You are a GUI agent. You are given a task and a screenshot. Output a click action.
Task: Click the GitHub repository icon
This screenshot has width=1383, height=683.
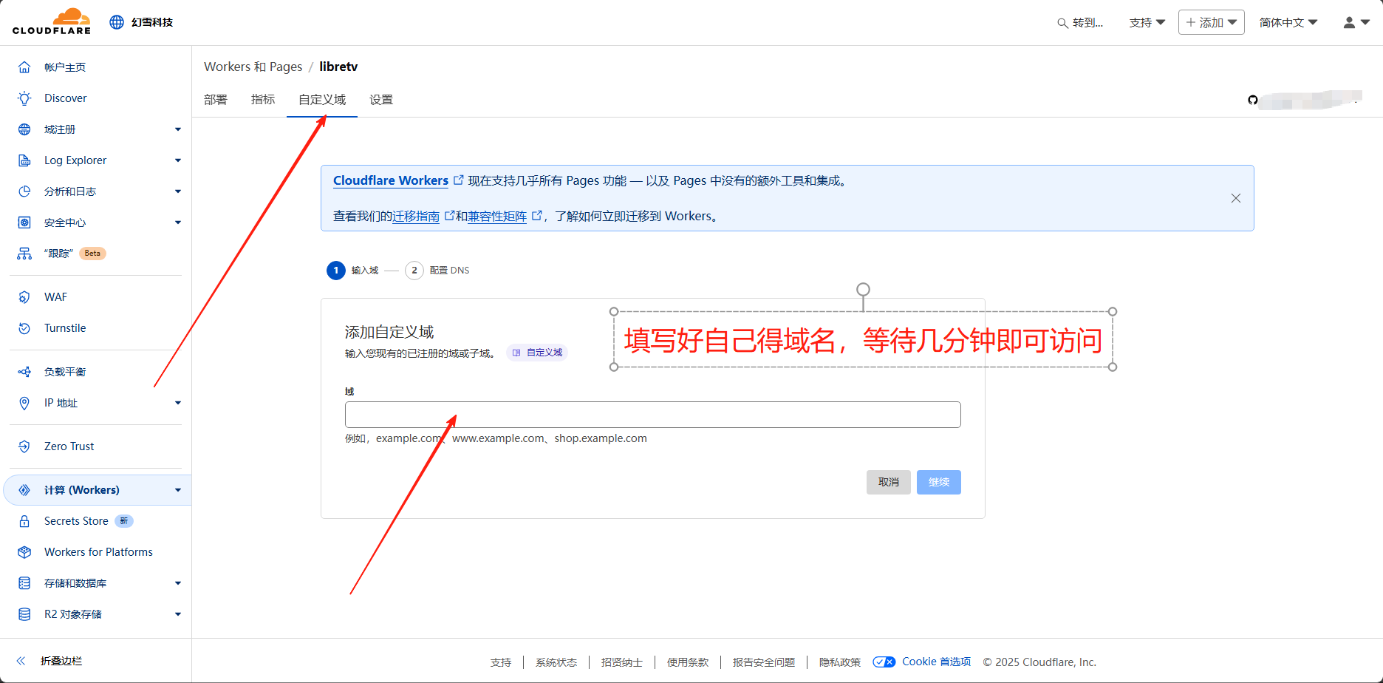click(1252, 100)
